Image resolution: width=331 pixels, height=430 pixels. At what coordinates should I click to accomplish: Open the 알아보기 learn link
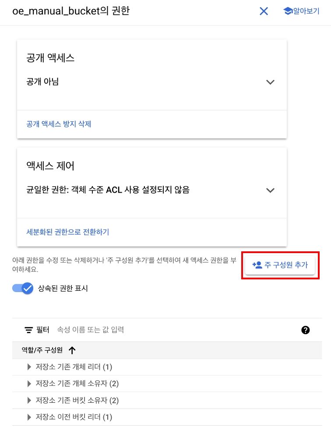tap(306, 11)
